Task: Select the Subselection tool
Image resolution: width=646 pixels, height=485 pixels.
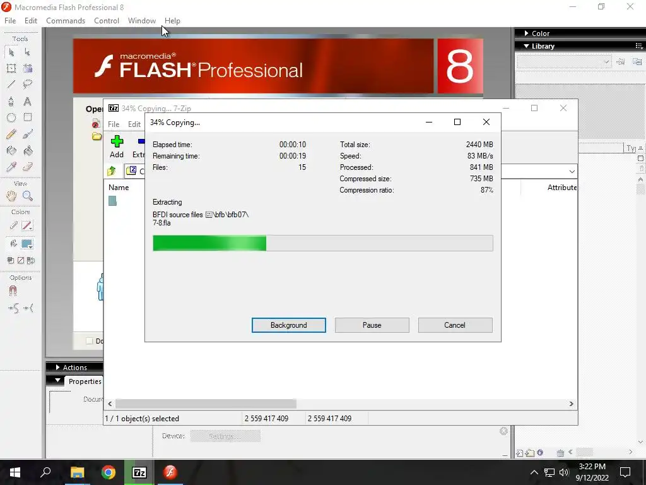Action: pyautogui.click(x=28, y=52)
